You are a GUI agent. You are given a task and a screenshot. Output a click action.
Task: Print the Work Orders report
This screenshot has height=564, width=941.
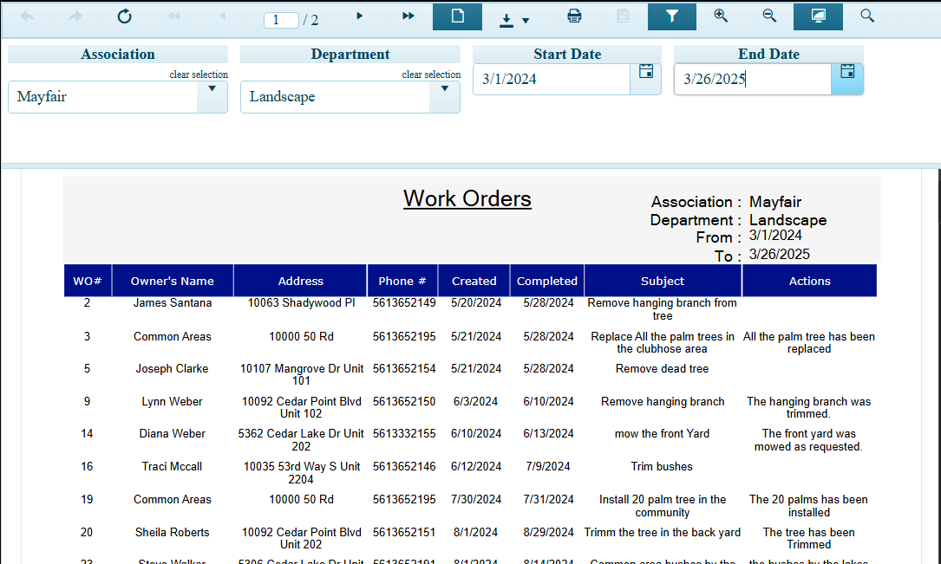coord(573,15)
